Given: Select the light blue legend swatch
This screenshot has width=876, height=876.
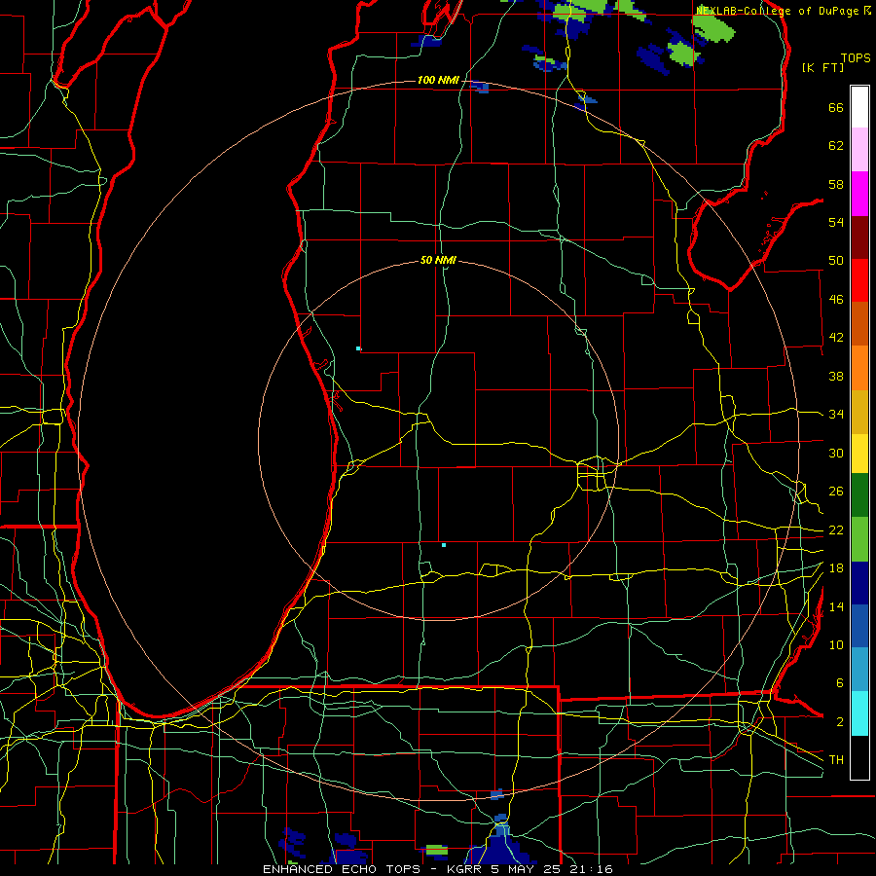Looking at the screenshot, I should point(859,670).
